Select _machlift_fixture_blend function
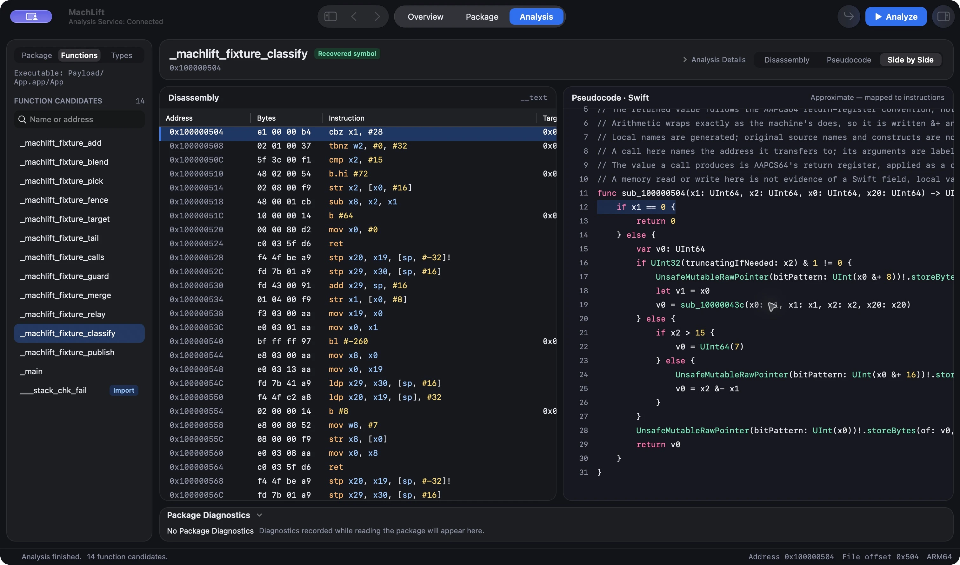This screenshot has width=960, height=565. [79, 162]
